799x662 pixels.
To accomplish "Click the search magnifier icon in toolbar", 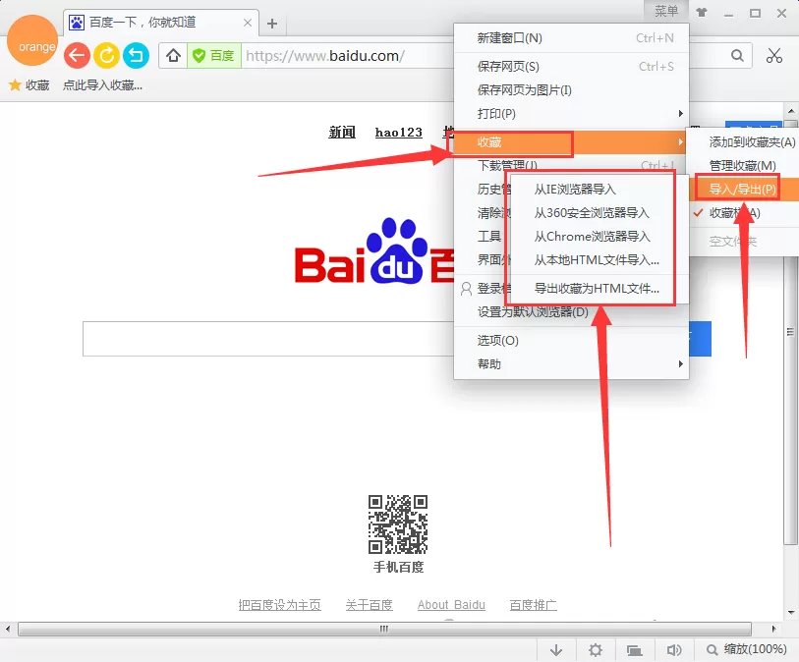I will click(x=737, y=56).
